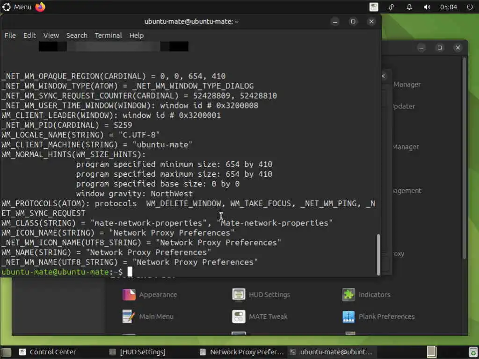
Task: Maximize the Control Center window
Action: [x=440, y=48]
